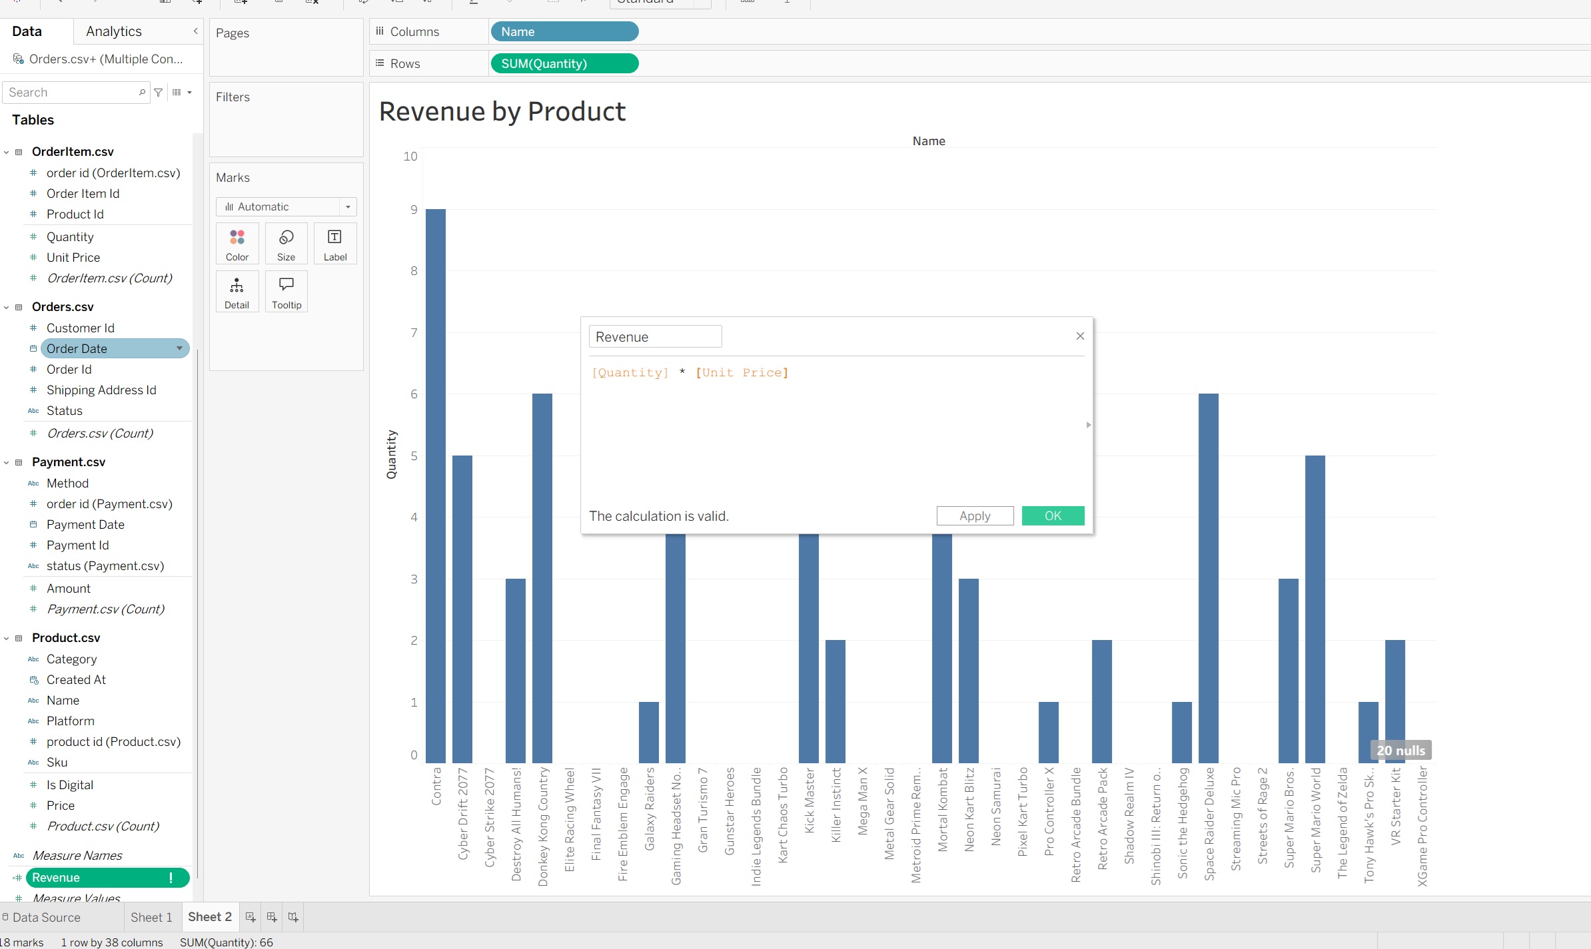The image size is (1591, 949).
Task: Open the Tooltip mark editor
Action: click(286, 291)
